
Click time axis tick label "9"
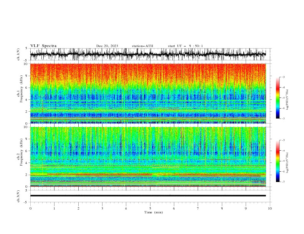pyautogui.click(x=246, y=208)
